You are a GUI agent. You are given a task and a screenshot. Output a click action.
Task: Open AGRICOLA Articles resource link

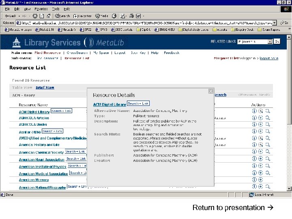(x=34, y=118)
